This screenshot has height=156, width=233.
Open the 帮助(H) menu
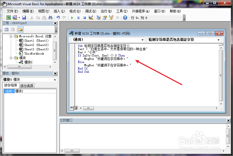click(x=175, y=11)
